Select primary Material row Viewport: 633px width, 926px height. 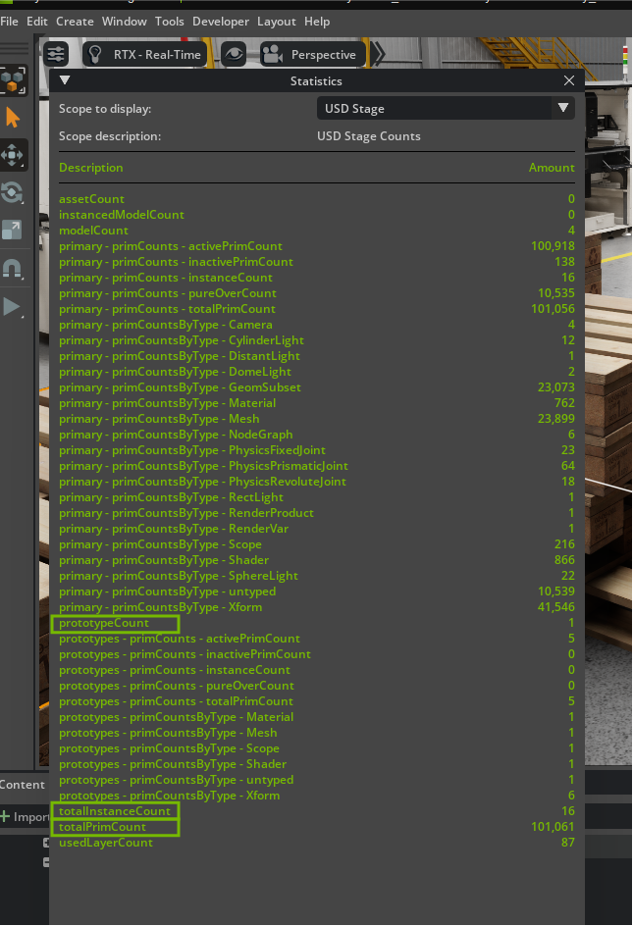tap(317, 403)
